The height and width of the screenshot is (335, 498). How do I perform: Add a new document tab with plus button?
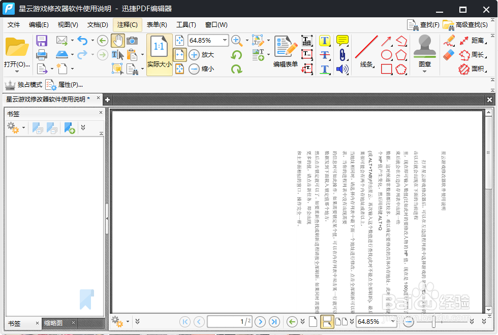(x=107, y=99)
